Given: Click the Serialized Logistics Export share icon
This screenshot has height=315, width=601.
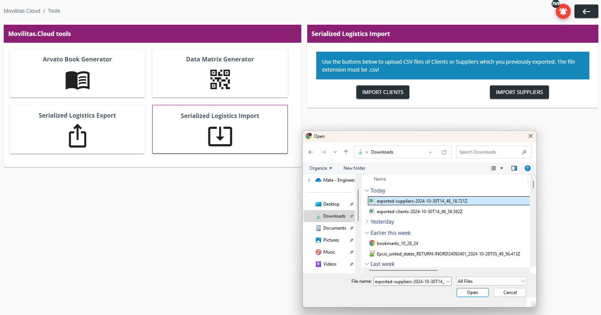Looking at the screenshot, I should 77,136.
